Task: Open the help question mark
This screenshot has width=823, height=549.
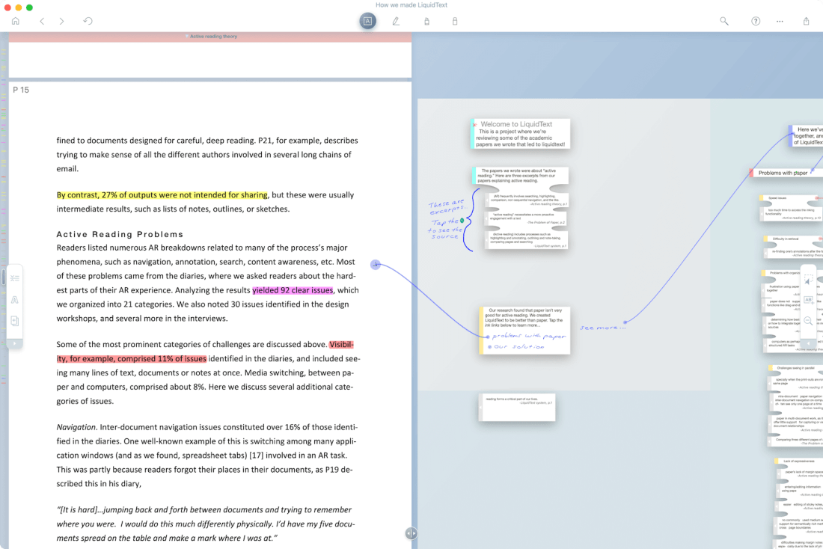Action: (x=756, y=21)
